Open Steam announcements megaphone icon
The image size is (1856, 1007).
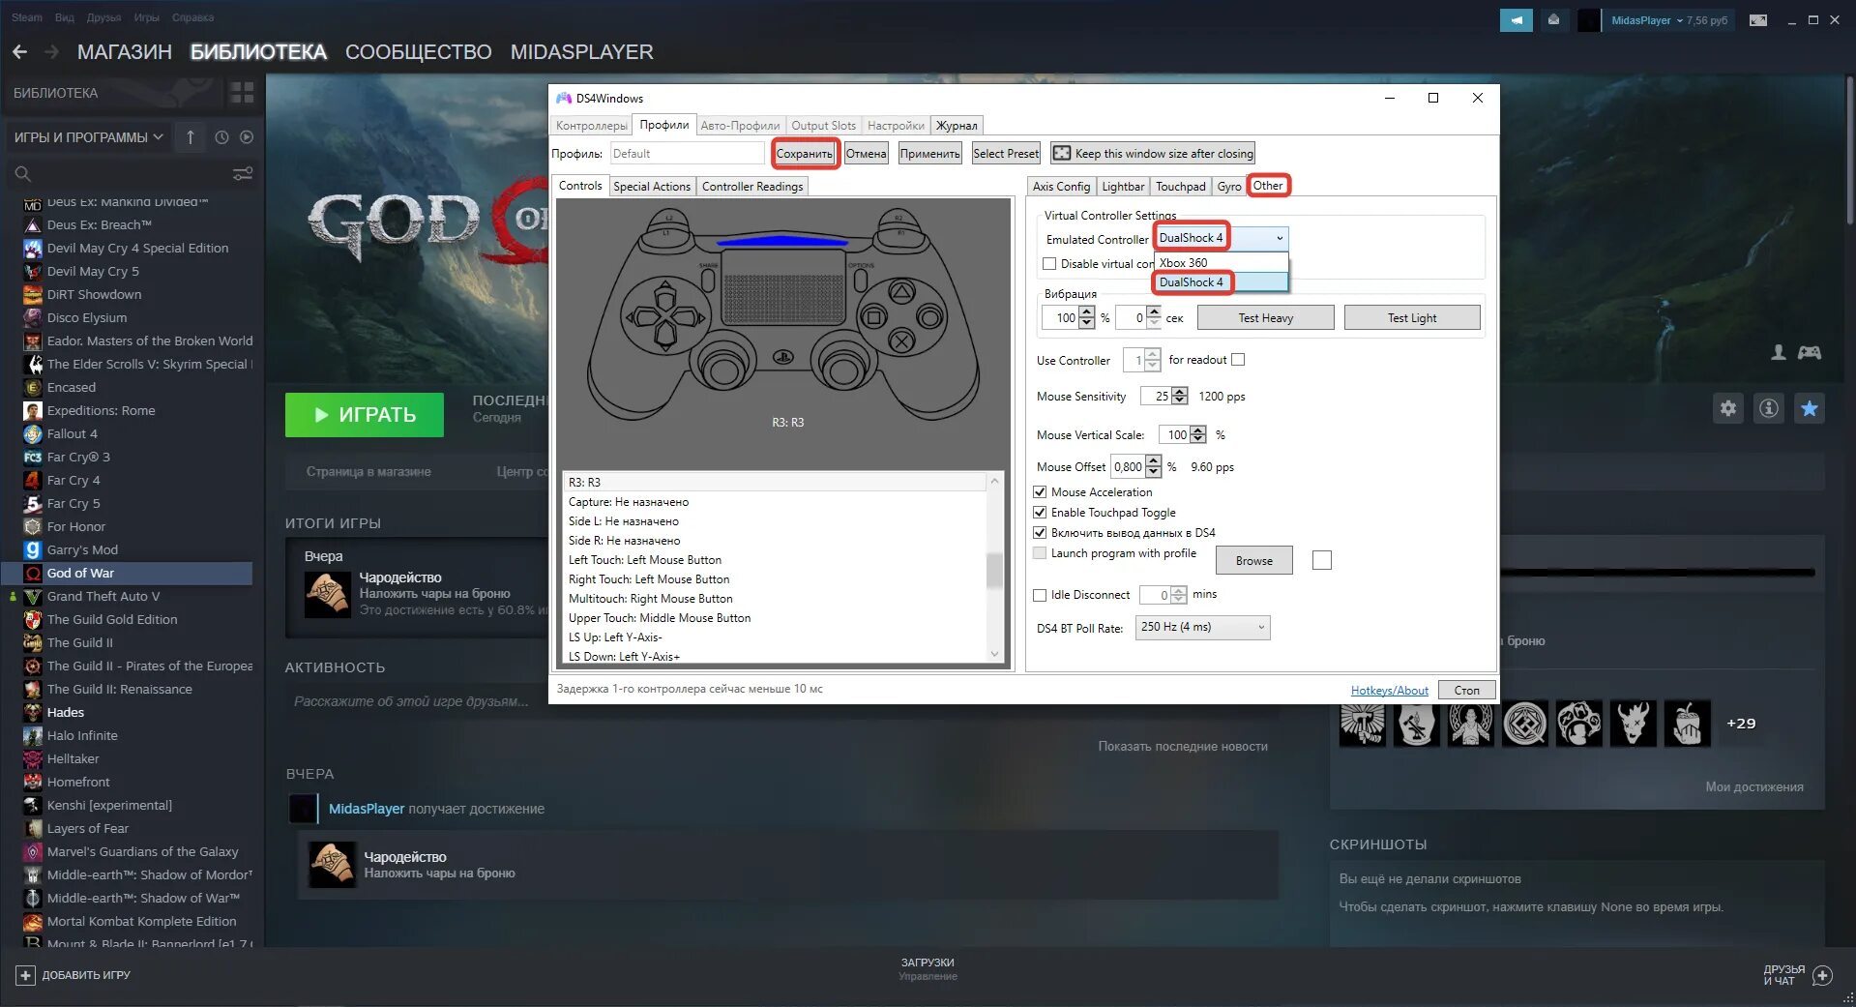(1516, 20)
